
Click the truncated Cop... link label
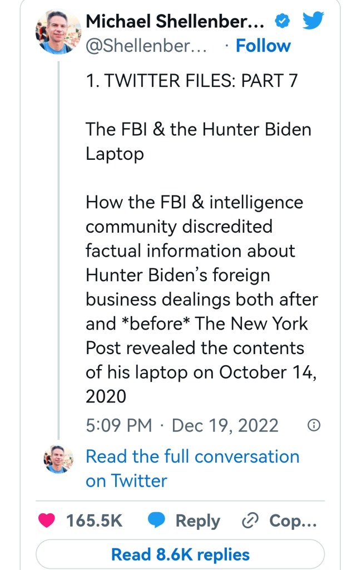[x=292, y=521]
